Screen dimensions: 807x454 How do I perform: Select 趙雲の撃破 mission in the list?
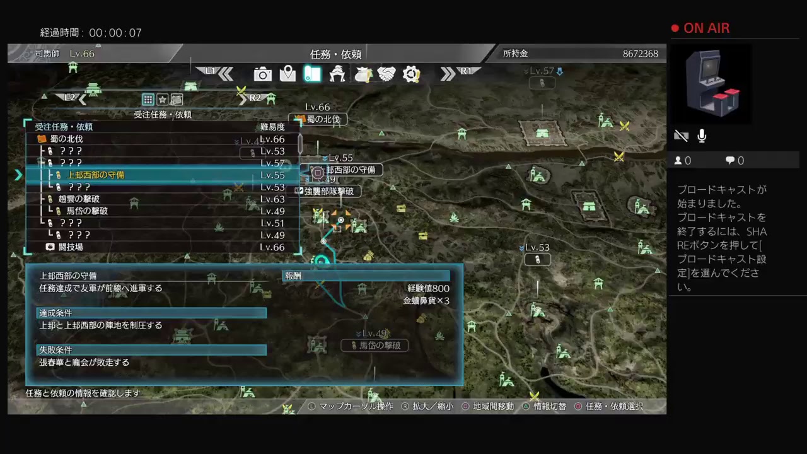click(x=79, y=199)
